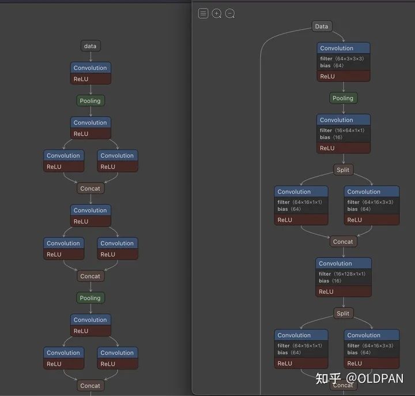Click the bottom Concat node in left graph
Viewport: 415px width, 396px height.
[x=90, y=386]
